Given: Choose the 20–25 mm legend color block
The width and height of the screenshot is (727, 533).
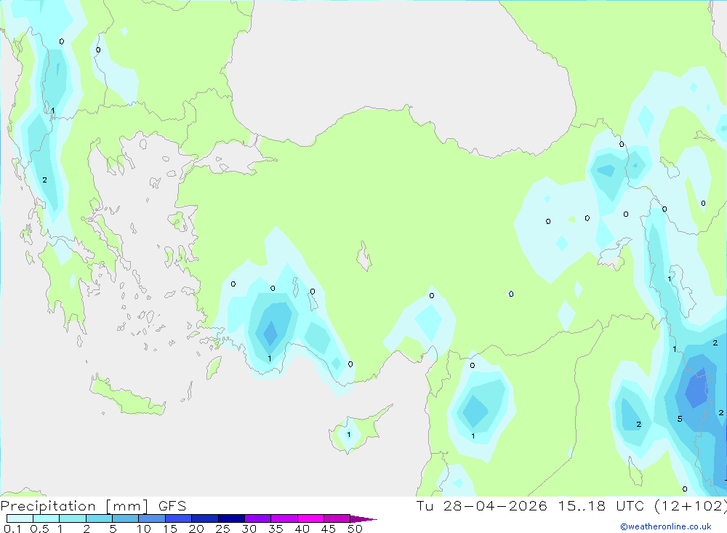Looking at the screenshot, I should click(x=204, y=518).
